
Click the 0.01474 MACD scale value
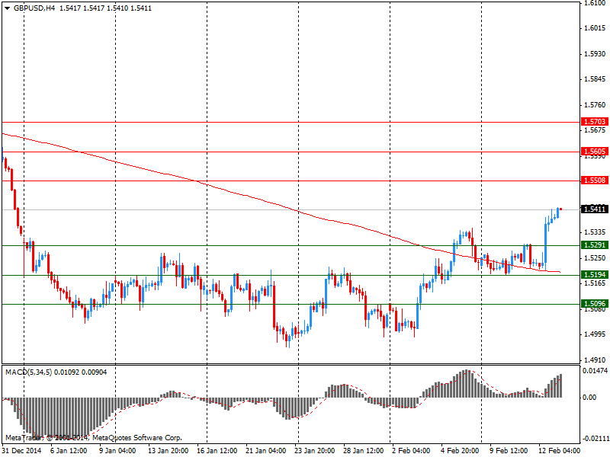click(x=595, y=371)
